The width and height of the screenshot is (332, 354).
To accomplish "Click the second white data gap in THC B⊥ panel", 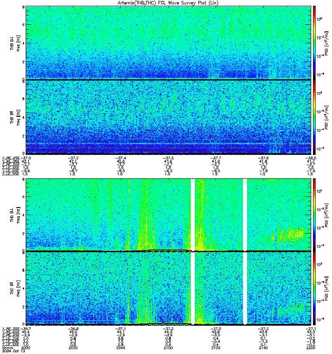I will click(x=245, y=215).
